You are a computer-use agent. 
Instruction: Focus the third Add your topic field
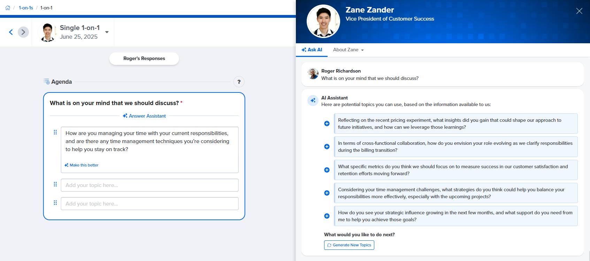tap(150, 204)
